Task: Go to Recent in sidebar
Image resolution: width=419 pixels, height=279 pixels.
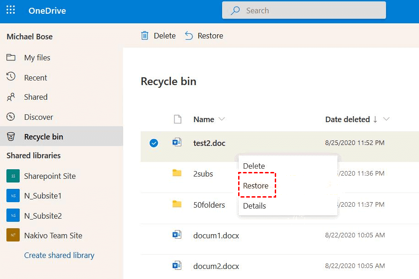Action: point(36,78)
